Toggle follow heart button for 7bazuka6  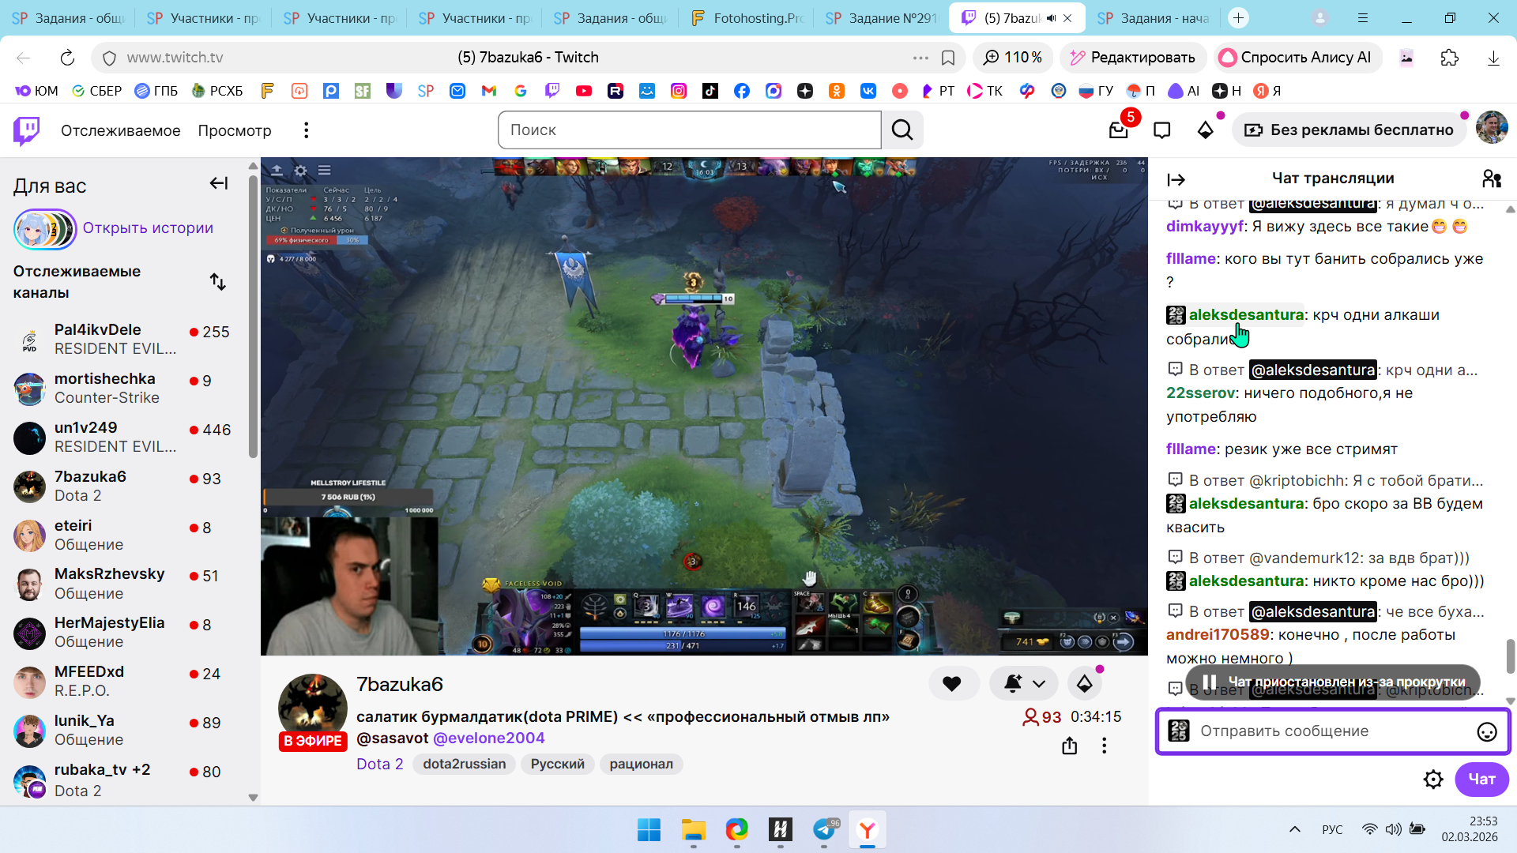952,684
